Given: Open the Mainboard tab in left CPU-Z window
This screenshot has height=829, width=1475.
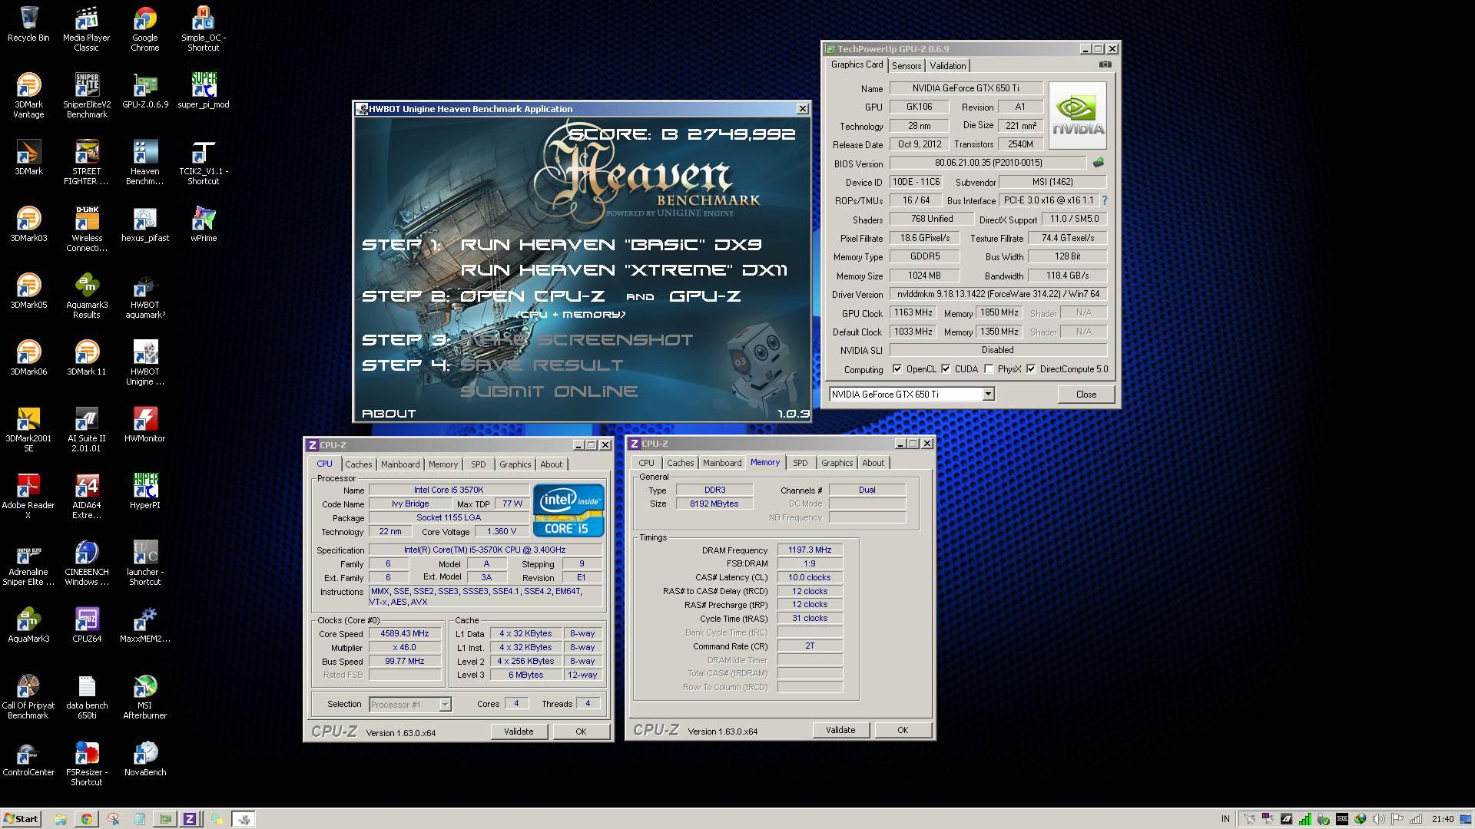Looking at the screenshot, I should (x=400, y=464).
